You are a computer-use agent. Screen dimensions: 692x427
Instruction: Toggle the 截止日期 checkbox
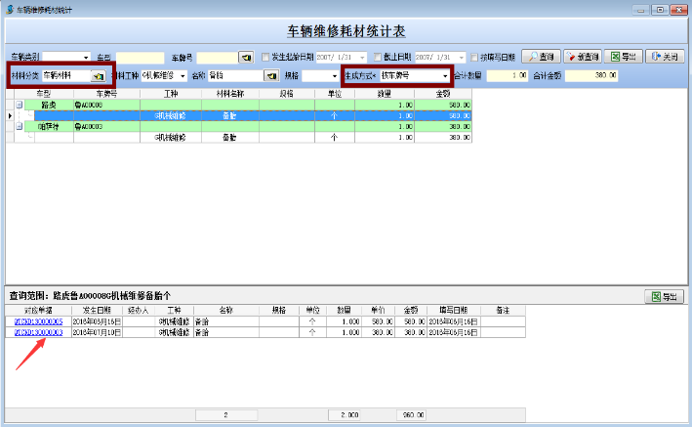pos(377,58)
